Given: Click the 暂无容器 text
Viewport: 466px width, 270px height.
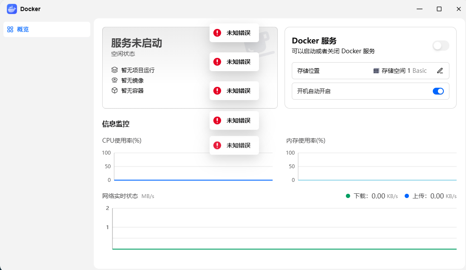Looking at the screenshot, I should tap(132, 91).
